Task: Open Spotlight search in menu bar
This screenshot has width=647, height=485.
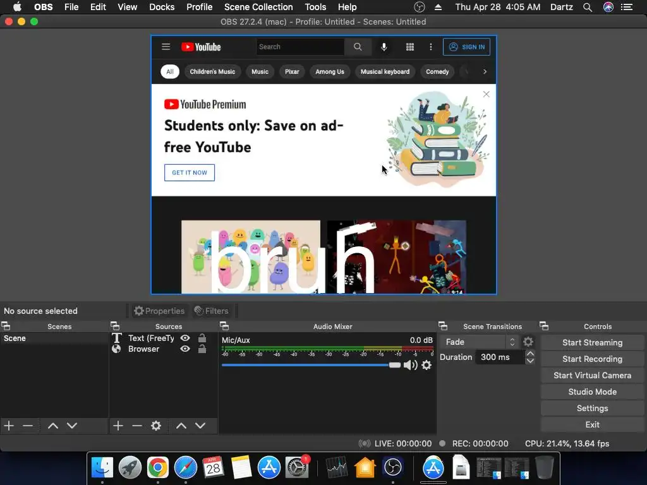Action: [587, 7]
